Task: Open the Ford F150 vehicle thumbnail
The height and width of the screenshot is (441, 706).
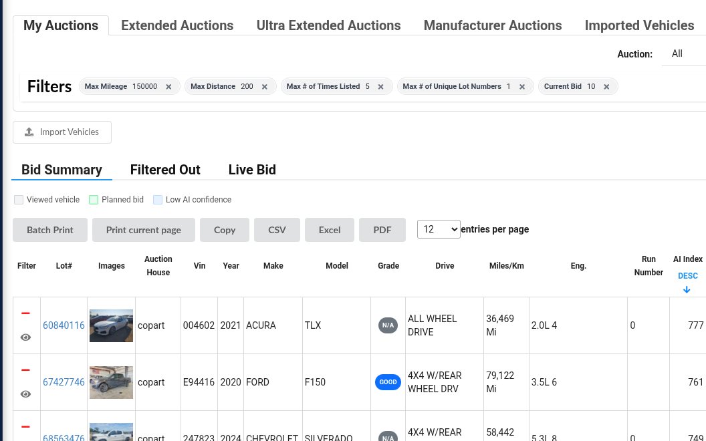Action: coord(111,382)
